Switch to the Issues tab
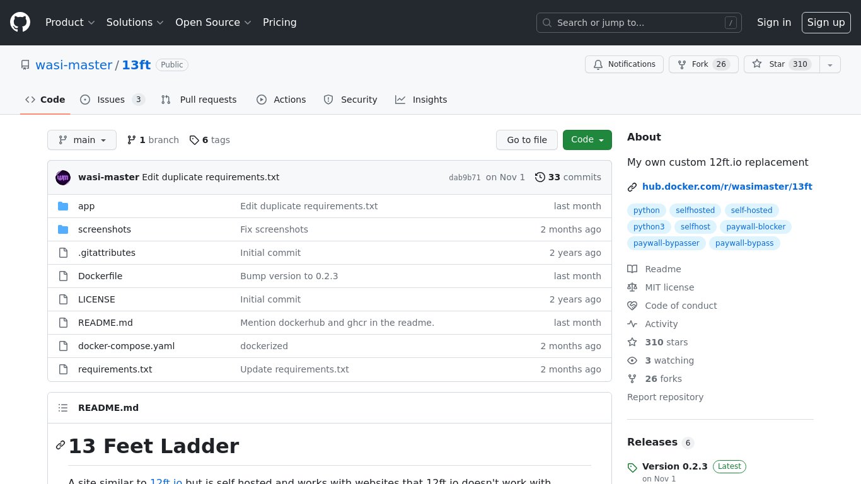This screenshot has height=484, width=861. (112, 100)
